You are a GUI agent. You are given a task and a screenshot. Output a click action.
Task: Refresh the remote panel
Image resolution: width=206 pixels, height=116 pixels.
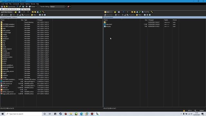point(140,12)
